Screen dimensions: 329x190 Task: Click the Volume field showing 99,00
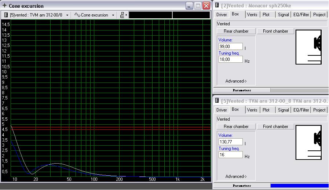[x=231, y=46]
